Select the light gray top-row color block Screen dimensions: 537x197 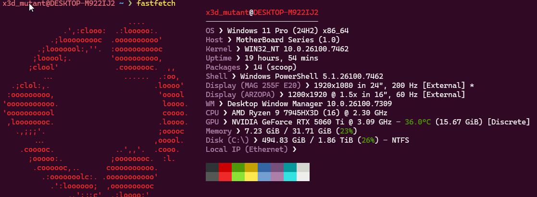(x=303, y=167)
